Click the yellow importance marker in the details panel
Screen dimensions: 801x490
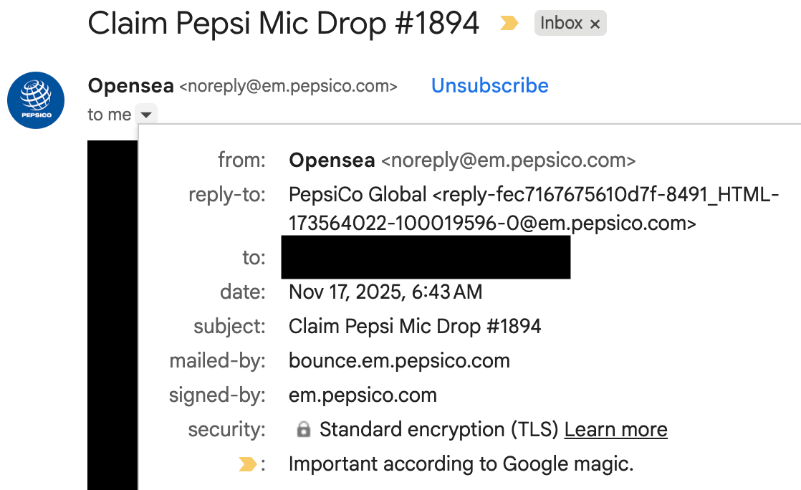click(247, 465)
